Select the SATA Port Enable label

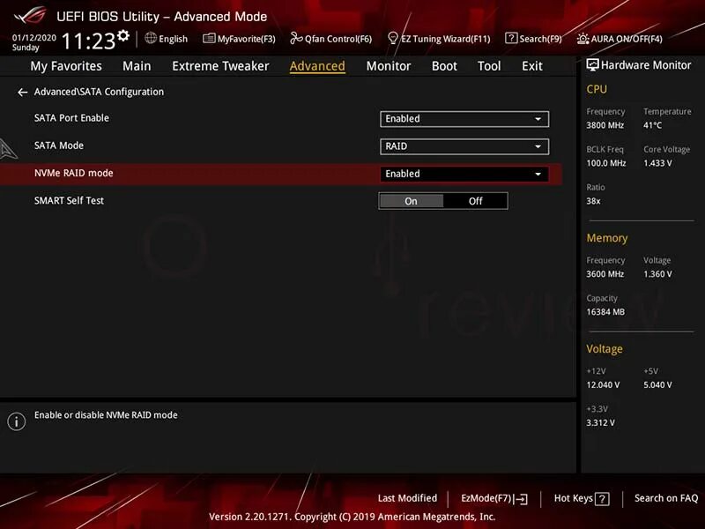(x=71, y=118)
